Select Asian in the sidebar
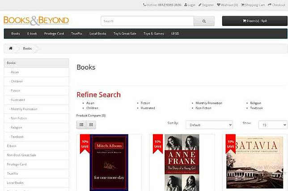Viewport: 288px width, 191px height. (36, 72)
